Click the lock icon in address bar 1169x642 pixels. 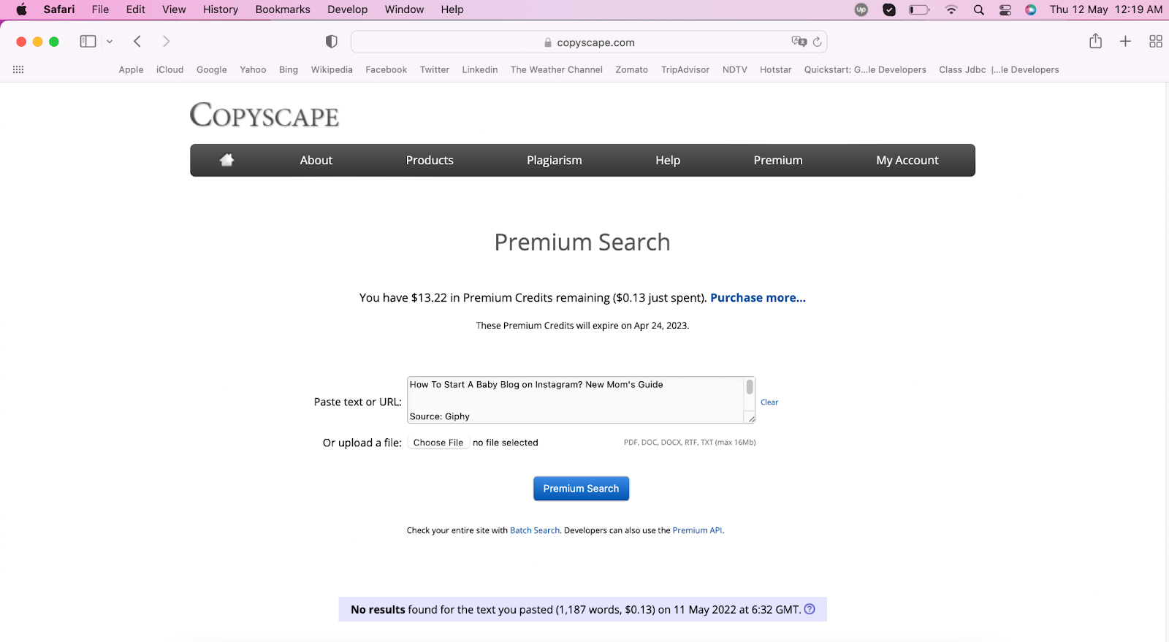click(x=548, y=42)
